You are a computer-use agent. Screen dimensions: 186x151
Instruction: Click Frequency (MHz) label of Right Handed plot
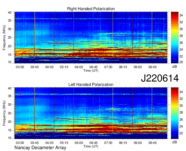[4, 37]
